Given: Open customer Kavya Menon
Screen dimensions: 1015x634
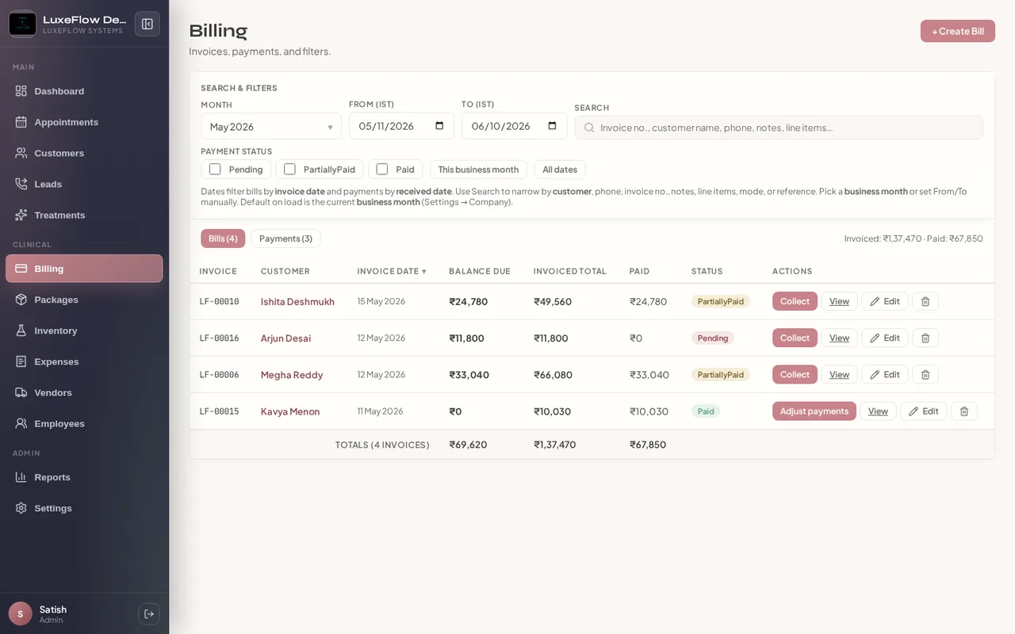Looking at the screenshot, I should [290, 411].
